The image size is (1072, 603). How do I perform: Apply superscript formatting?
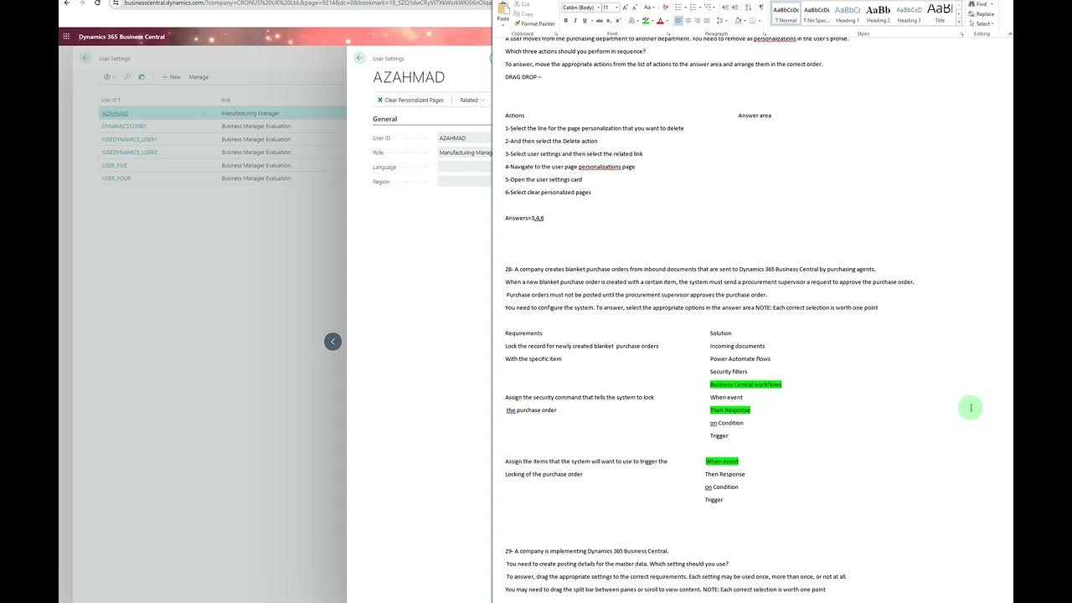618,21
